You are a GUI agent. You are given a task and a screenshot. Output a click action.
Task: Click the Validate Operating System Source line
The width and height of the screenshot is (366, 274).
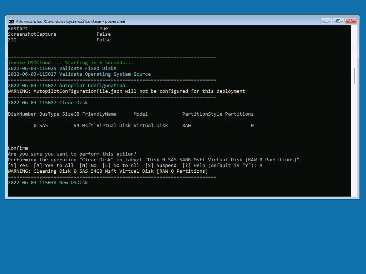[x=79, y=74]
